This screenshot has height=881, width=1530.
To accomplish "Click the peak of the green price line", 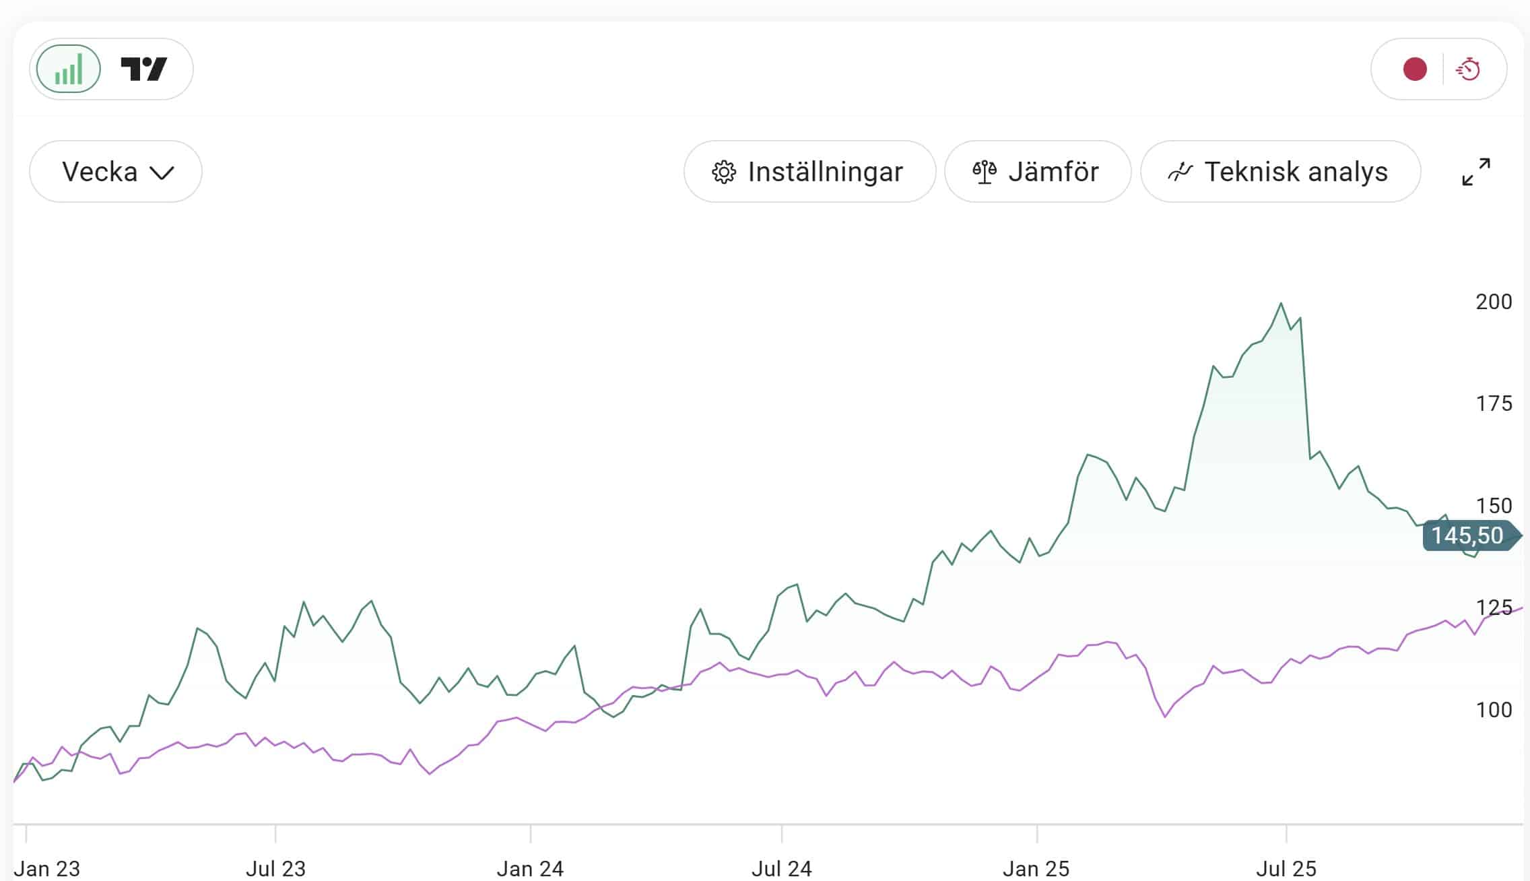I will tap(1281, 304).
